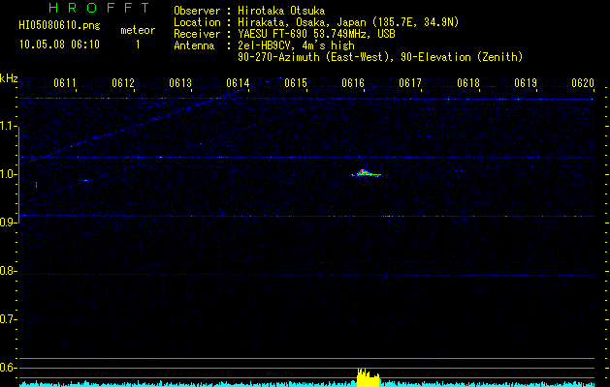
Task: Click the Antenna line 2el-HB9CV
Action: 296,45
